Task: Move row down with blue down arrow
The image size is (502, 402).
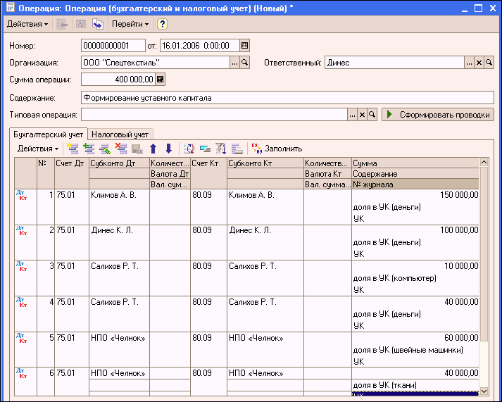Action: [168, 149]
